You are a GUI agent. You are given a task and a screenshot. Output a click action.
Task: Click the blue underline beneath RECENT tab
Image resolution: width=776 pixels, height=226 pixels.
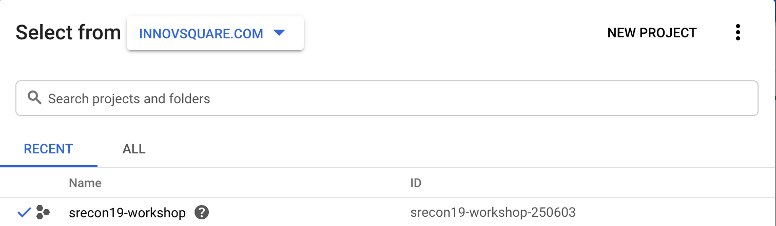coord(48,166)
